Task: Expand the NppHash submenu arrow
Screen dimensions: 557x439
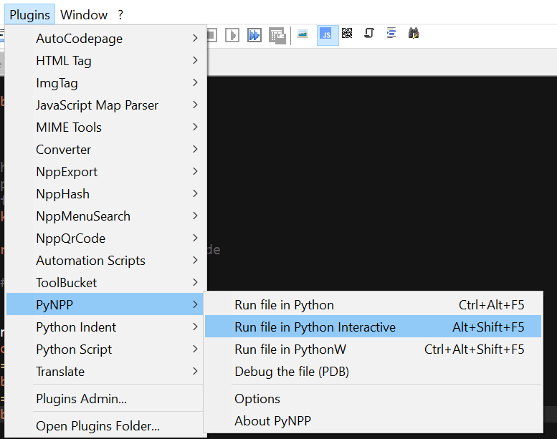Action: (195, 193)
